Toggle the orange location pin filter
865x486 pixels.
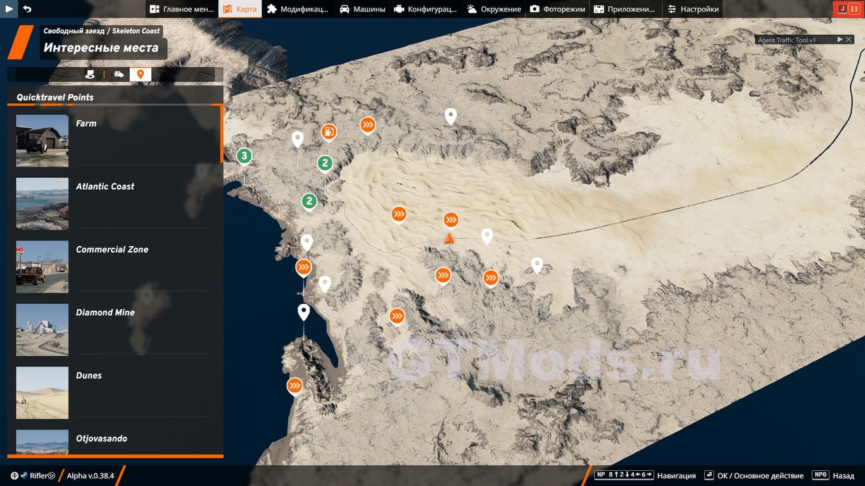pyautogui.click(x=140, y=75)
